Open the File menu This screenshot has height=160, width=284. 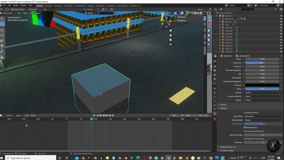[4, 5]
